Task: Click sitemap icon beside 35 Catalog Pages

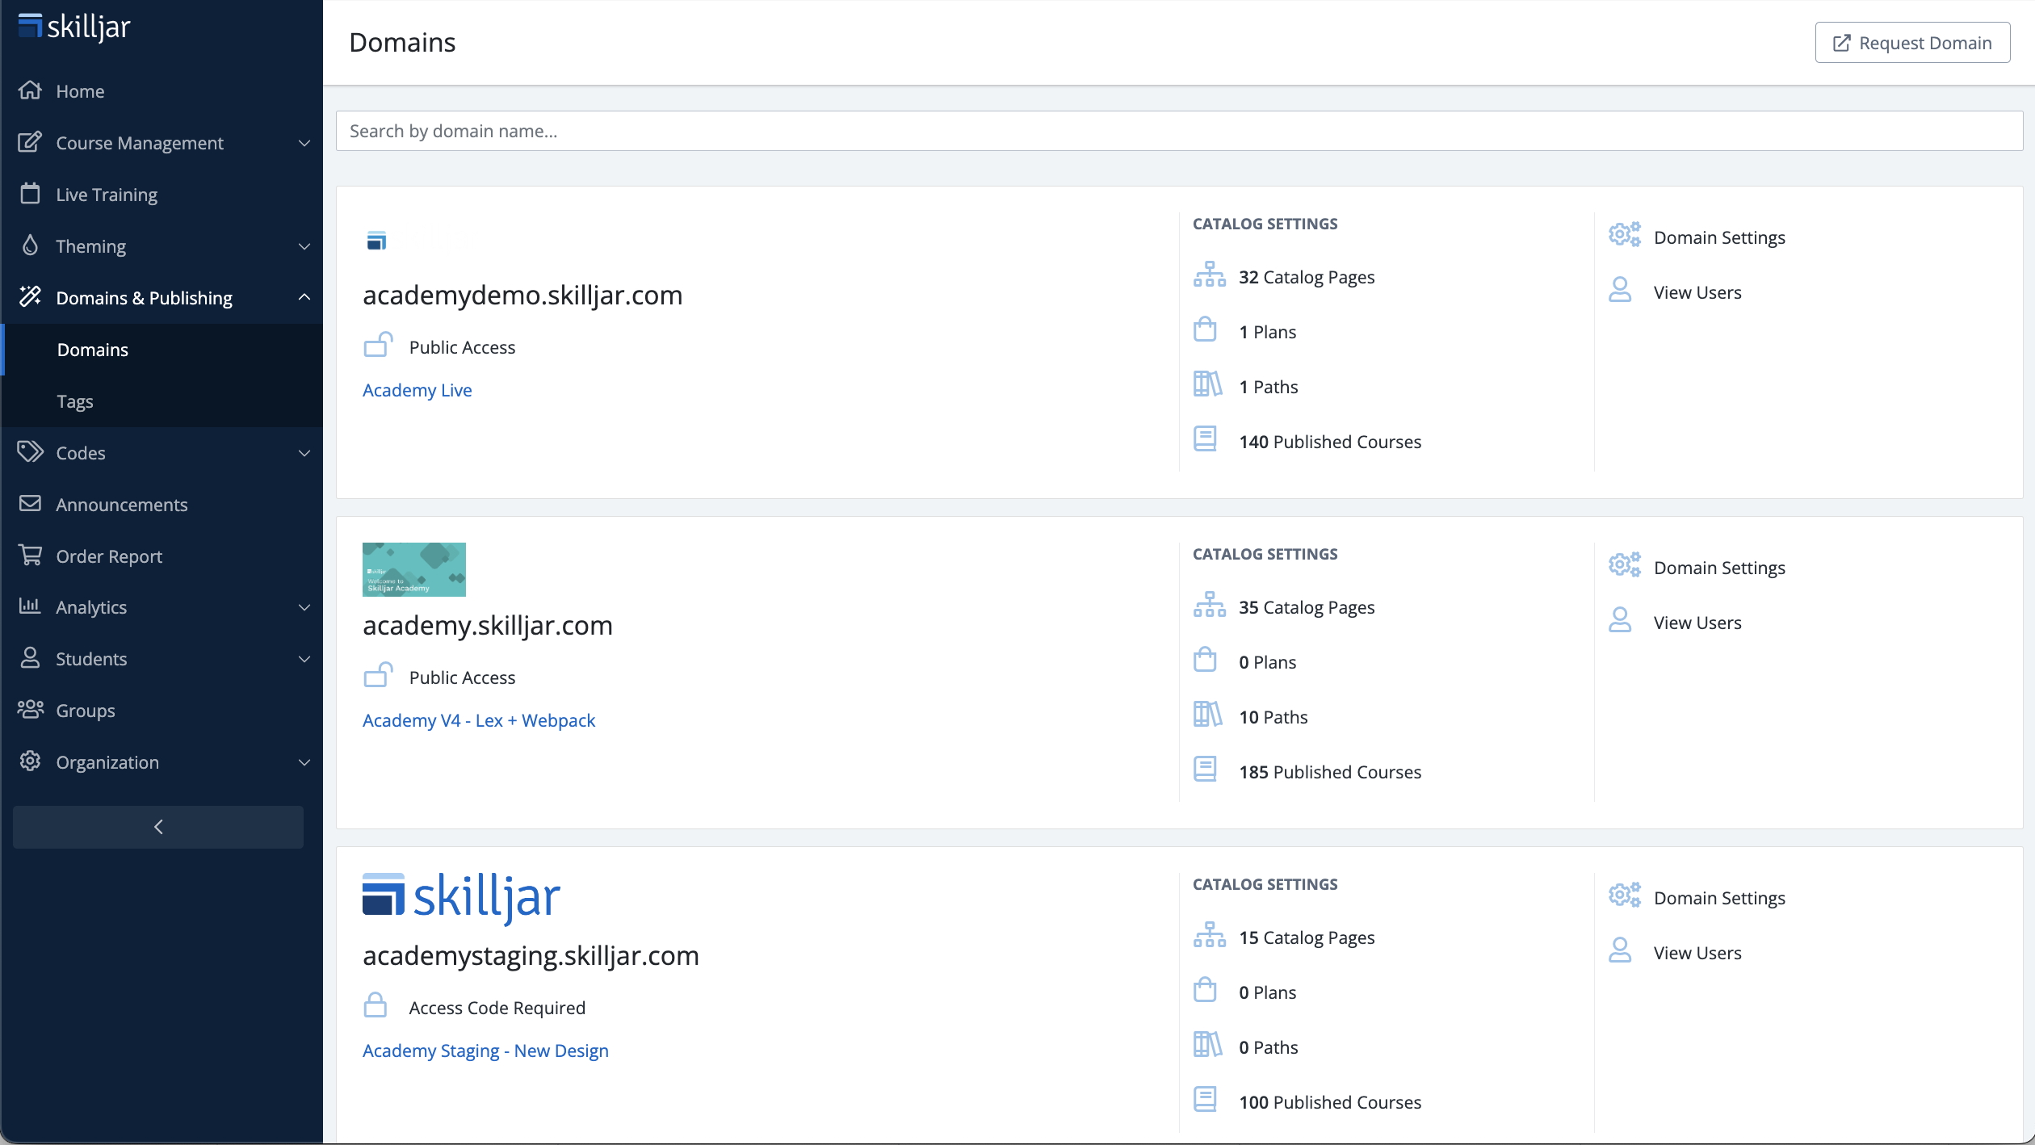Action: pos(1209,606)
